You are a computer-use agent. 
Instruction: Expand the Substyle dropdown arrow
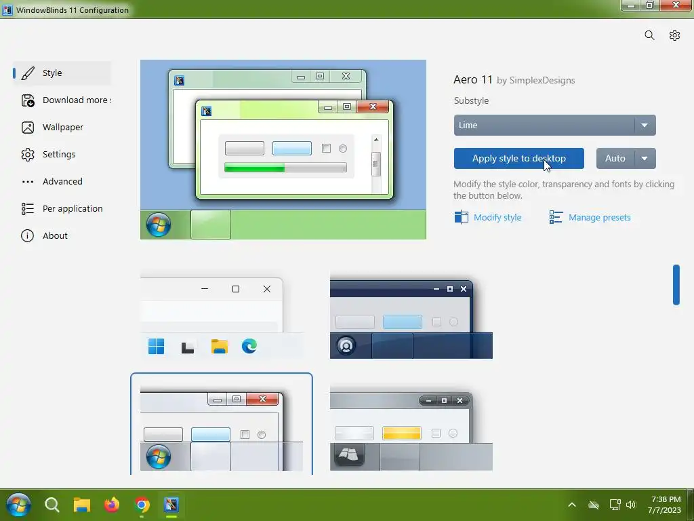coord(645,126)
